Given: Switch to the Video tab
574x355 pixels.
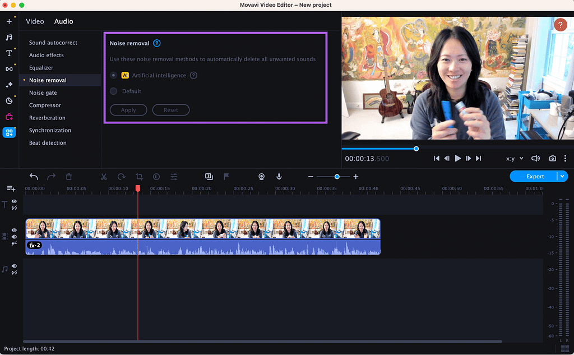Looking at the screenshot, I should pyautogui.click(x=35, y=21).
